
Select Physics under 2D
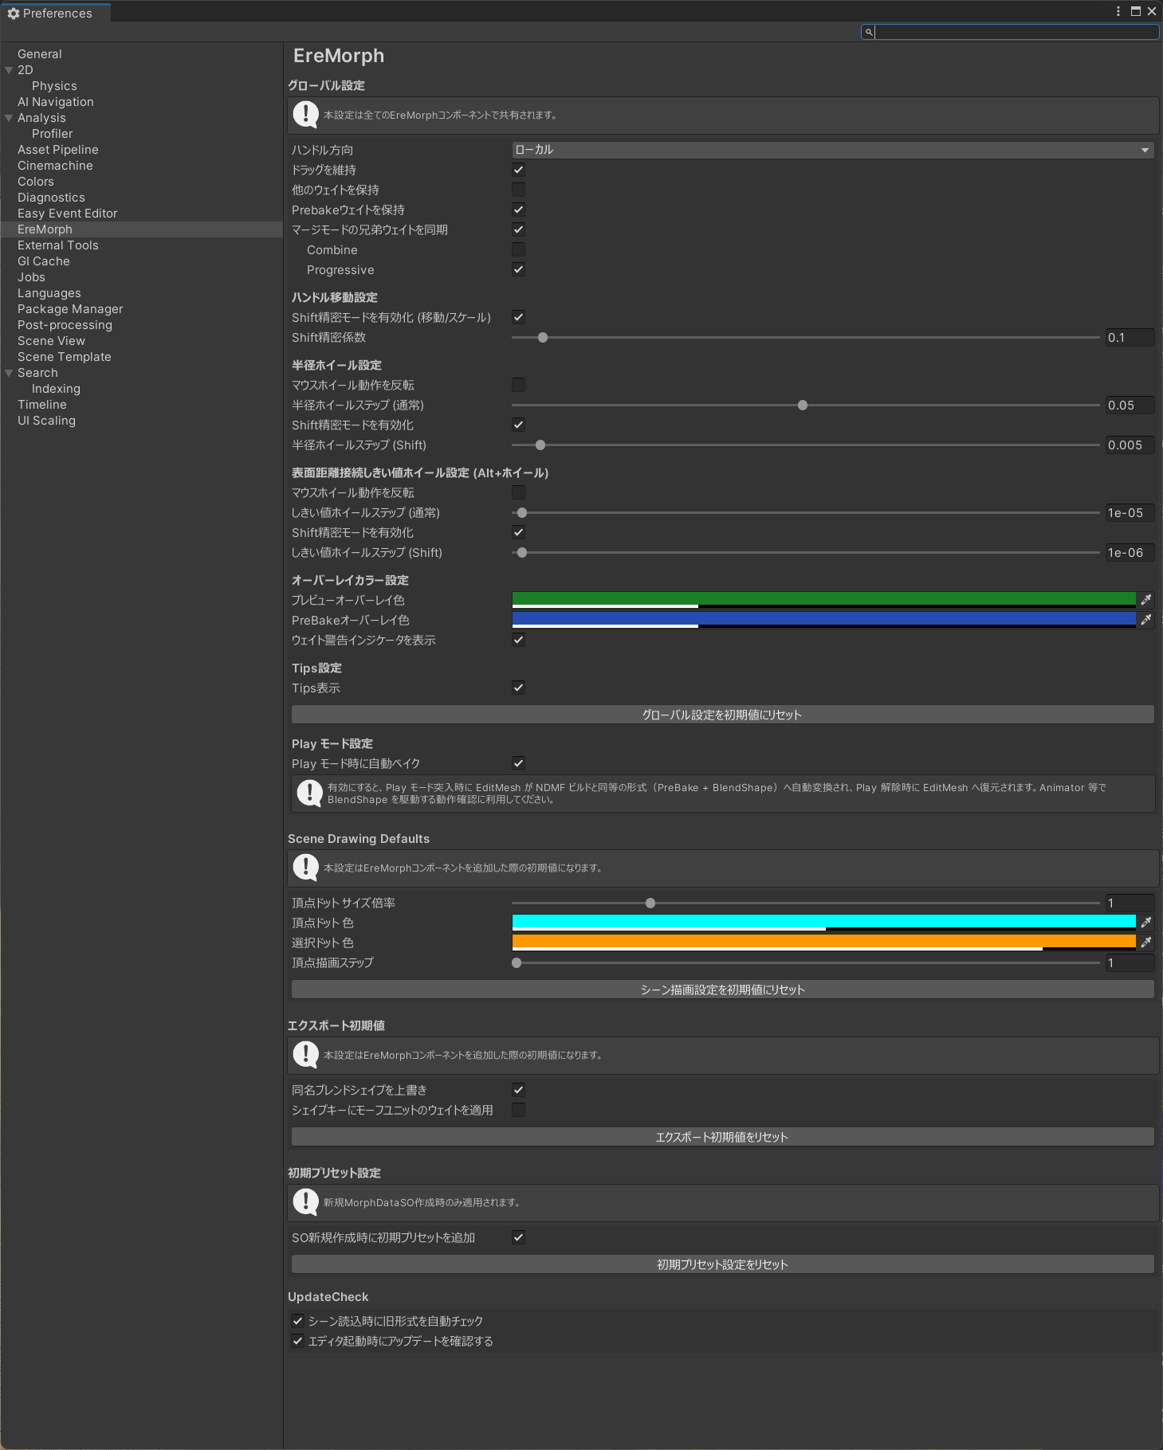pos(54,86)
